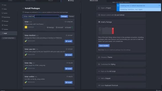Switch search to Themes
Screen dimensions: 162x91
pyautogui.click(x=71, y=16)
